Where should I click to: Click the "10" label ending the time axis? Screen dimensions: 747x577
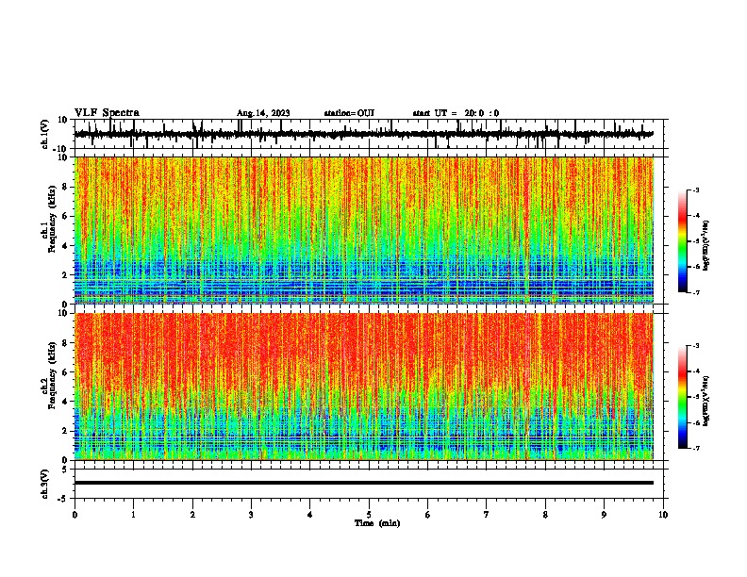click(x=663, y=515)
